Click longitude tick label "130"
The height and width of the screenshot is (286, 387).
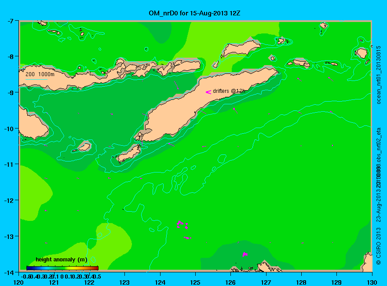click(372, 282)
